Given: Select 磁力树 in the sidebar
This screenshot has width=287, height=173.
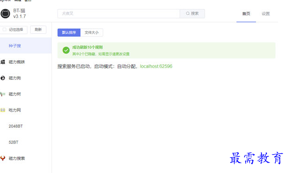Looking at the screenshot, I should [25, 94].
